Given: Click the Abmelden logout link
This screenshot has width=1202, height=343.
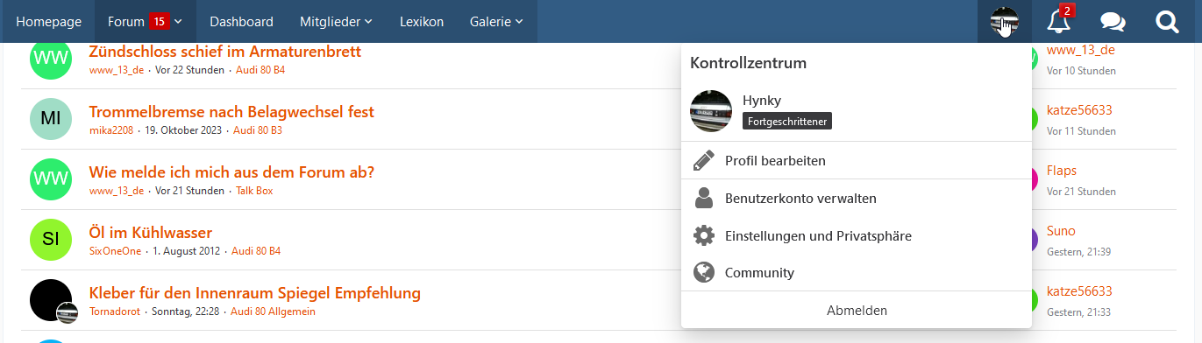Looking at the screenshot, I should [x=857, y=310].
